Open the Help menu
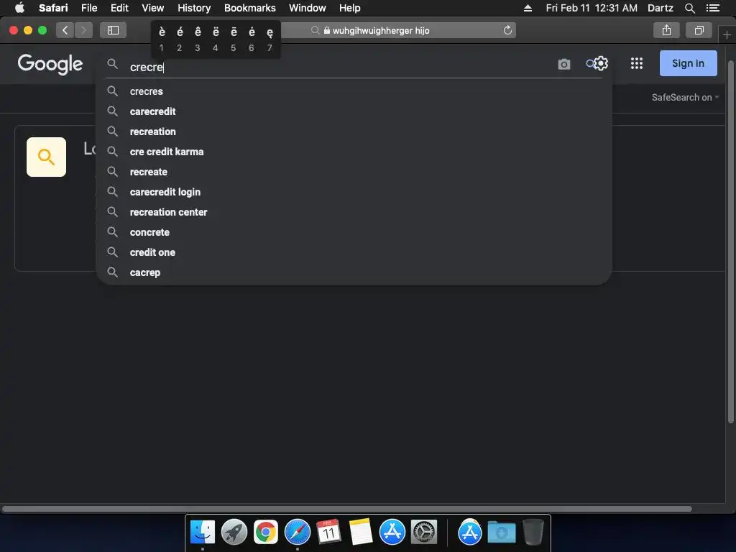The image size is (736, 552). [x=350, y=8]
